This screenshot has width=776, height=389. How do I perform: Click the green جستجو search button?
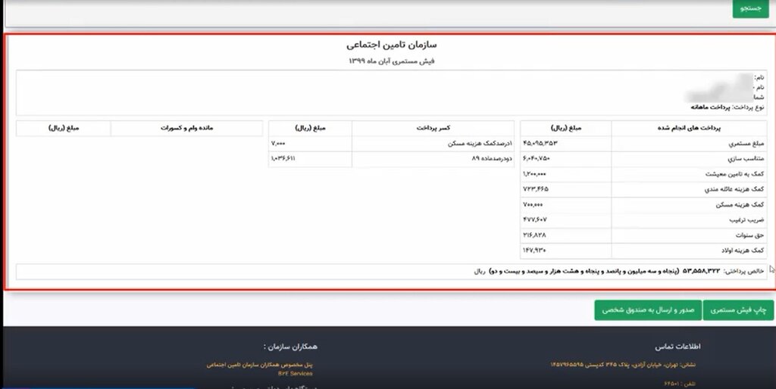(750, 8)
